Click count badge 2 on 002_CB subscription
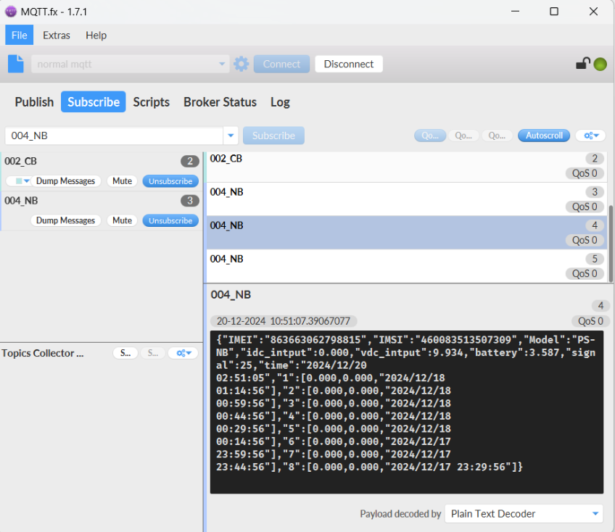615x532 pixels. (190, 161)
